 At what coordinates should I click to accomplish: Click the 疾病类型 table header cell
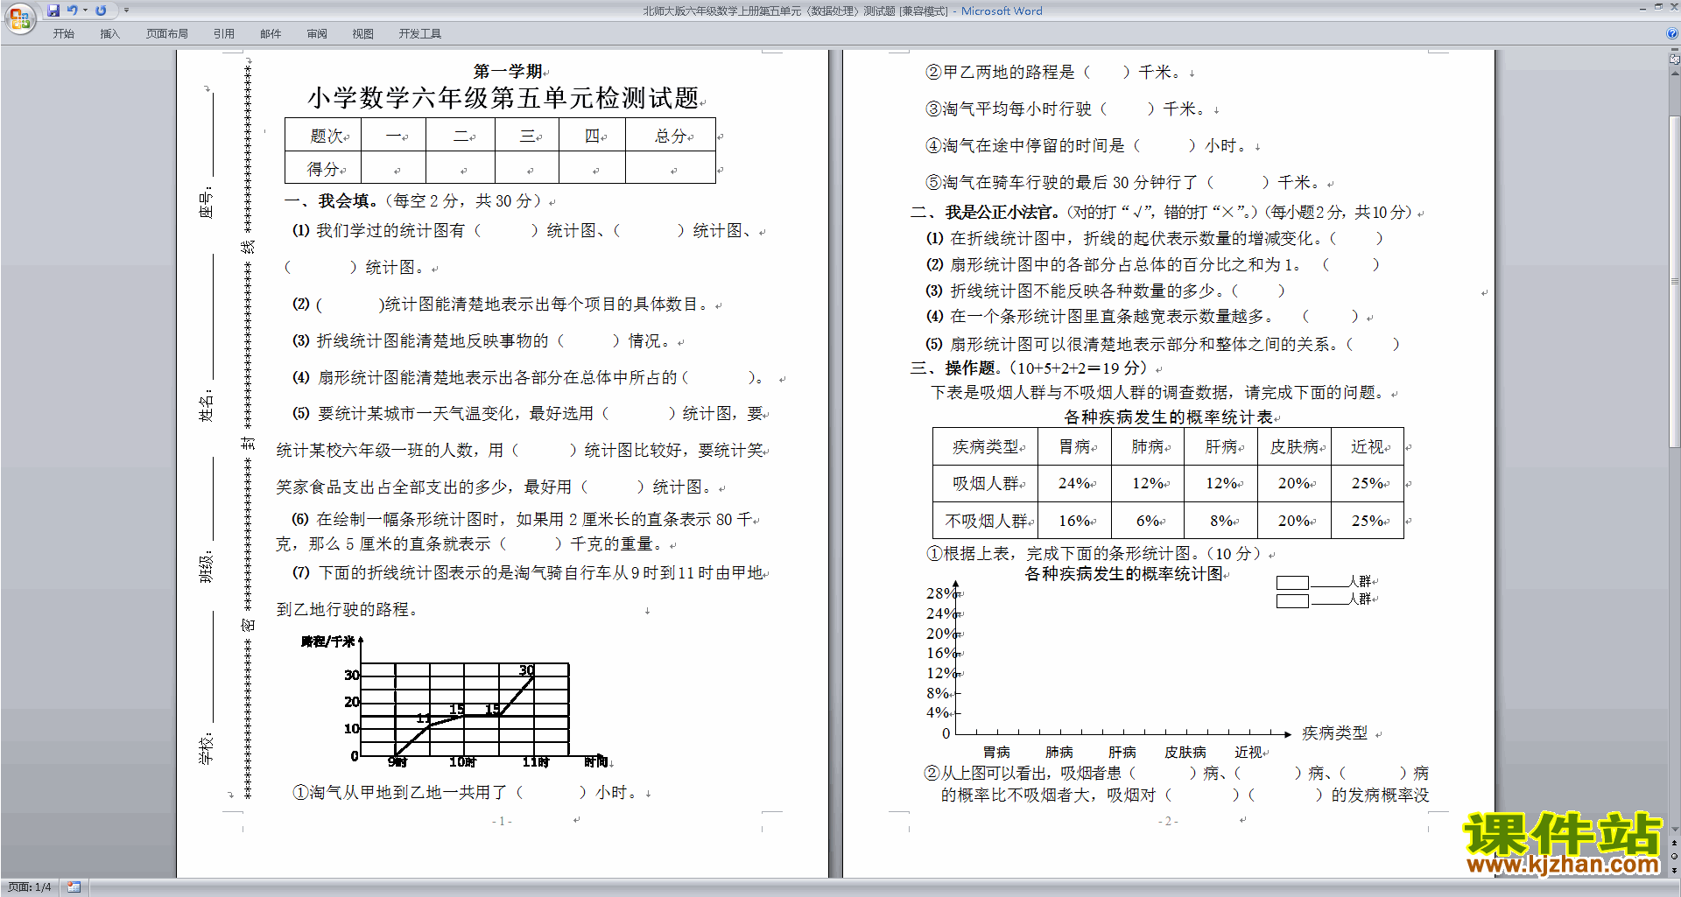985,446
